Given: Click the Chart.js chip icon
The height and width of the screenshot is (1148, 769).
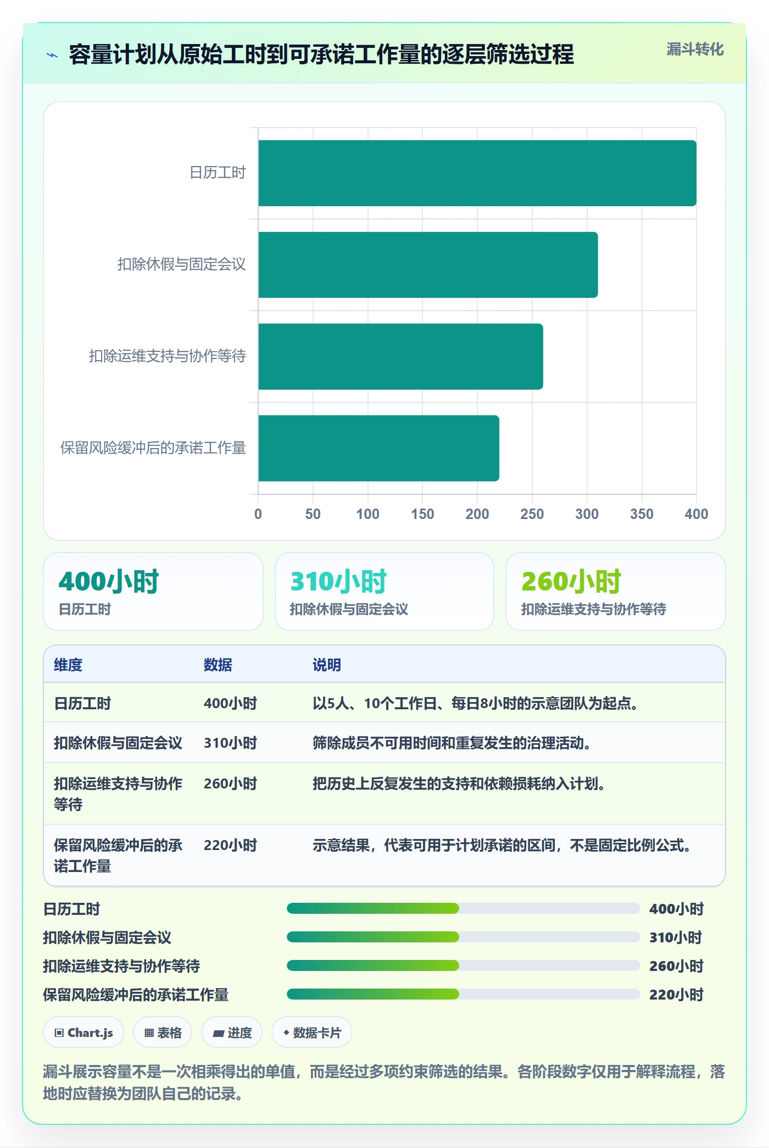Looking at the screenshot, I should click(x=59, y=1033).
